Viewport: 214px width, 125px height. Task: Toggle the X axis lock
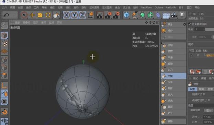coord(67,15)
